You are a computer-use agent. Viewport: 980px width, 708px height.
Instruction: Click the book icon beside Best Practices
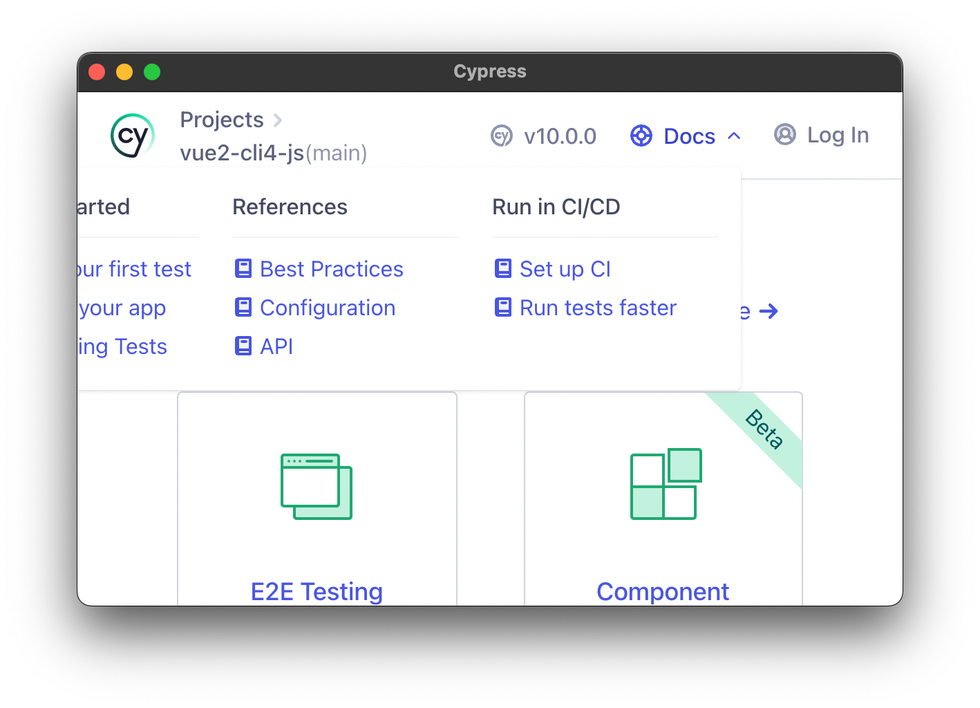tap(243, 268)
